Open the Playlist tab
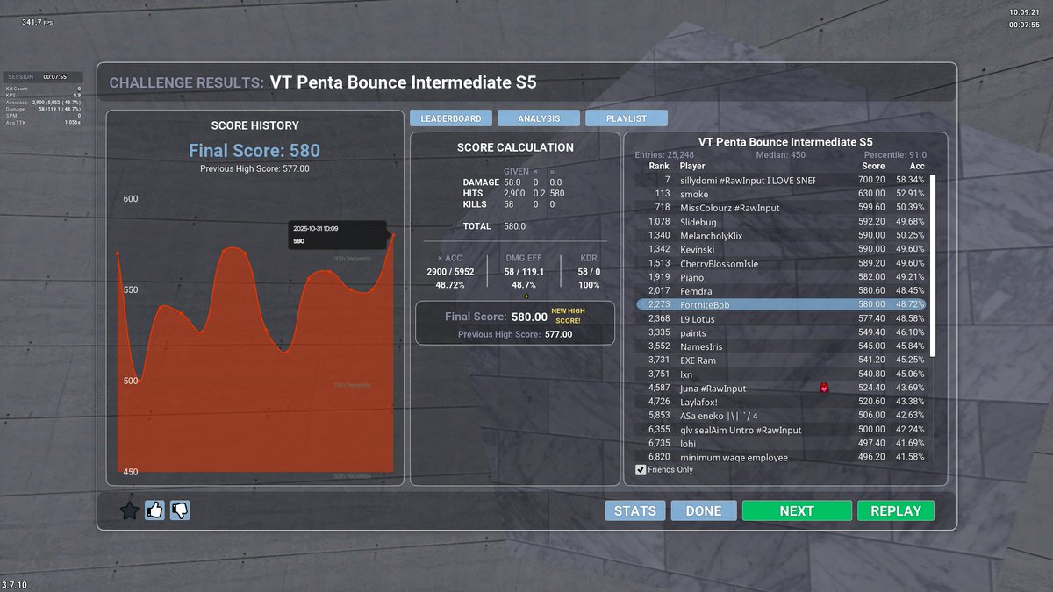The width and height of the screenshot is (1053, 592). click(x=627, y=118)
